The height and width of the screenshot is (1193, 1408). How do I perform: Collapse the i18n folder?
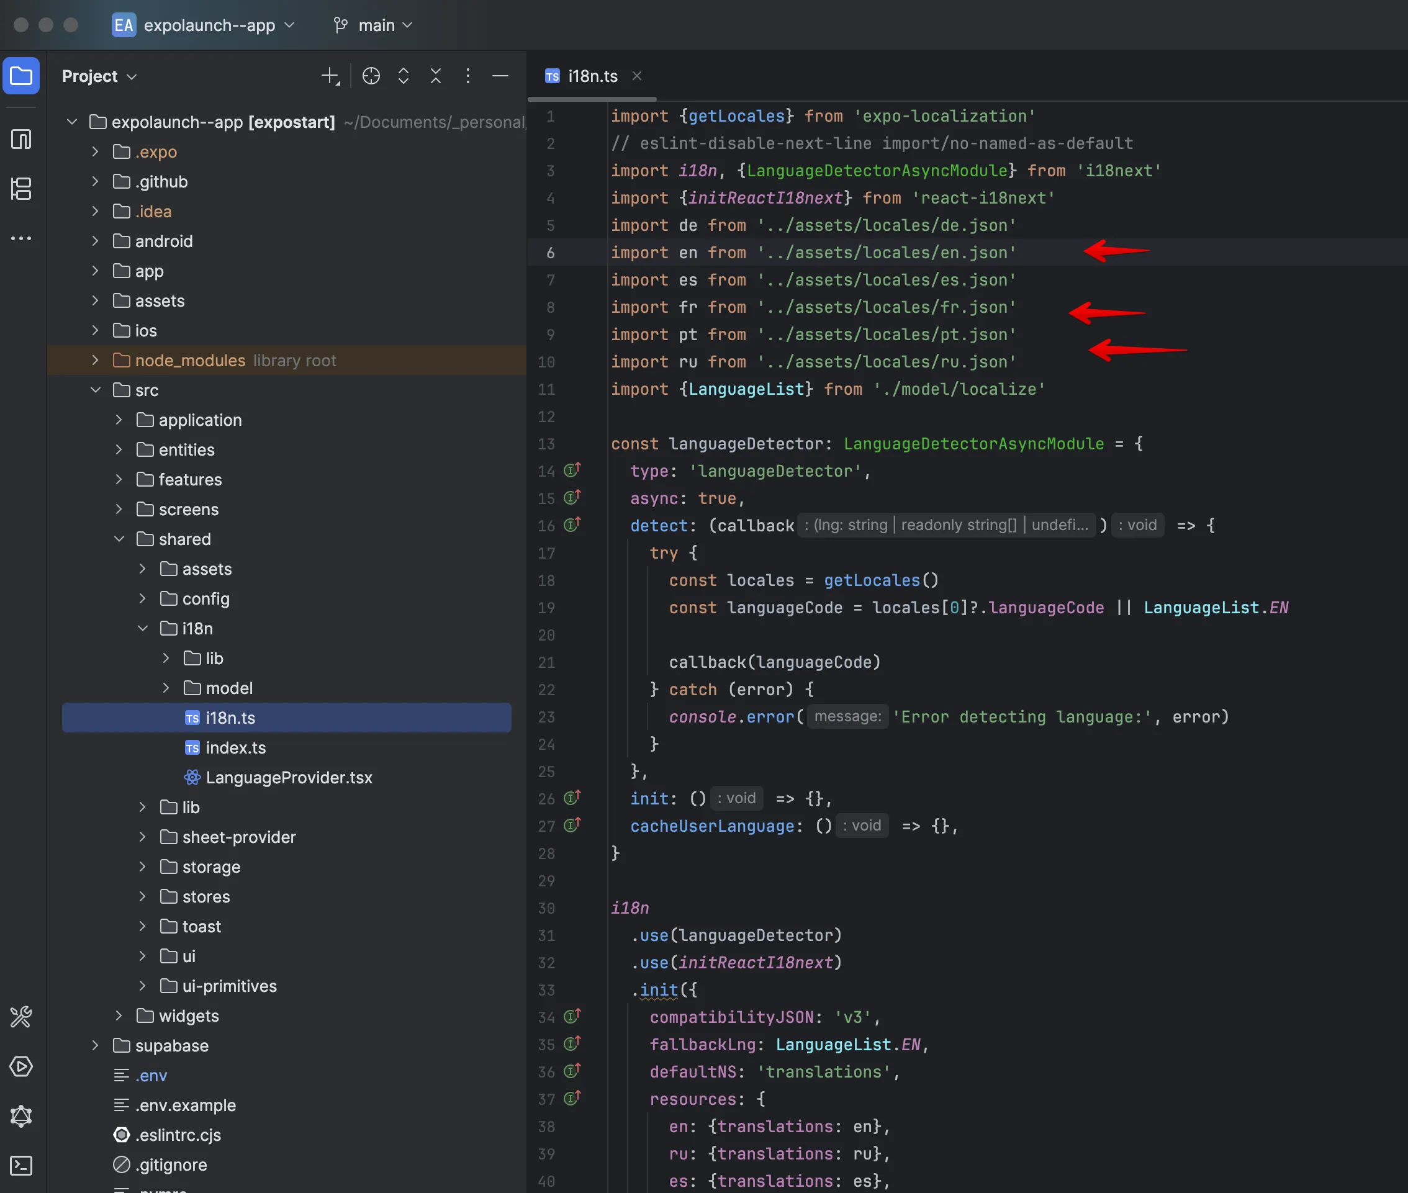pos(143,628)
